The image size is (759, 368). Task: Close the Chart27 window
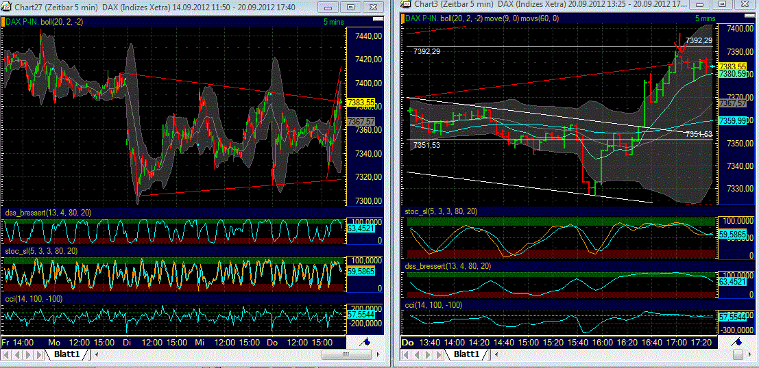(373, 8)
